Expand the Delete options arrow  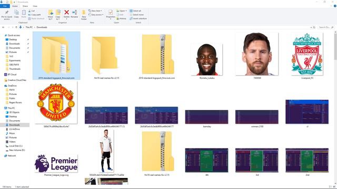(67, 19)
